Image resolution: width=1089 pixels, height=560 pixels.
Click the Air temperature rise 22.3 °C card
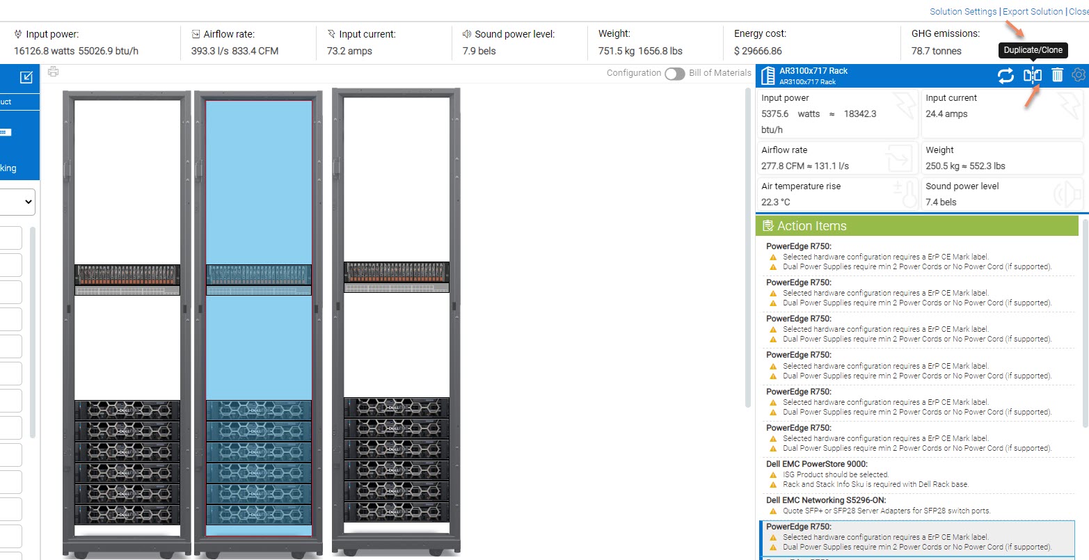(x=838, y=194)
